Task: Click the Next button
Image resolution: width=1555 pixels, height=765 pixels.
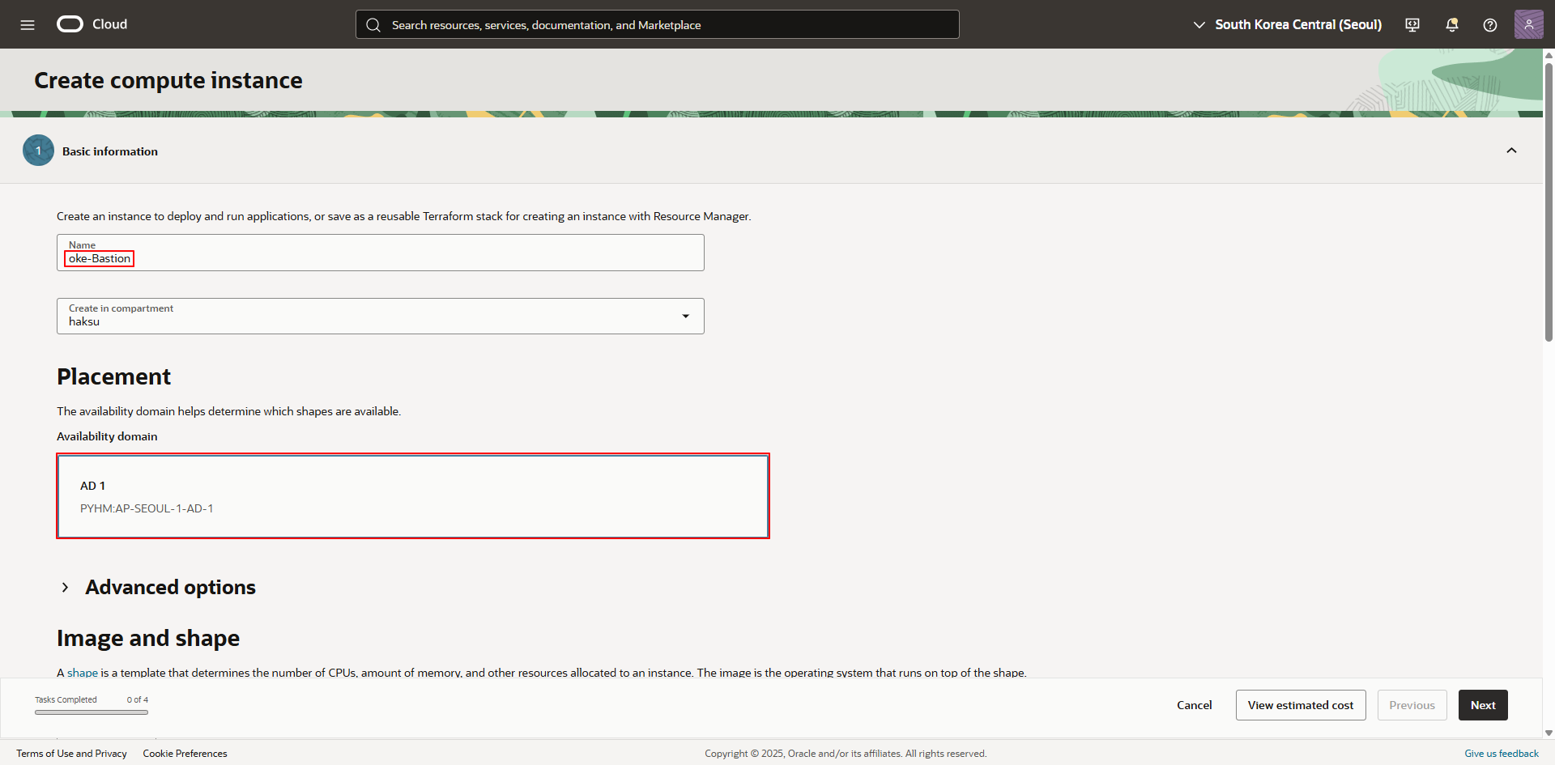Action: click(x=1482, y=705)
